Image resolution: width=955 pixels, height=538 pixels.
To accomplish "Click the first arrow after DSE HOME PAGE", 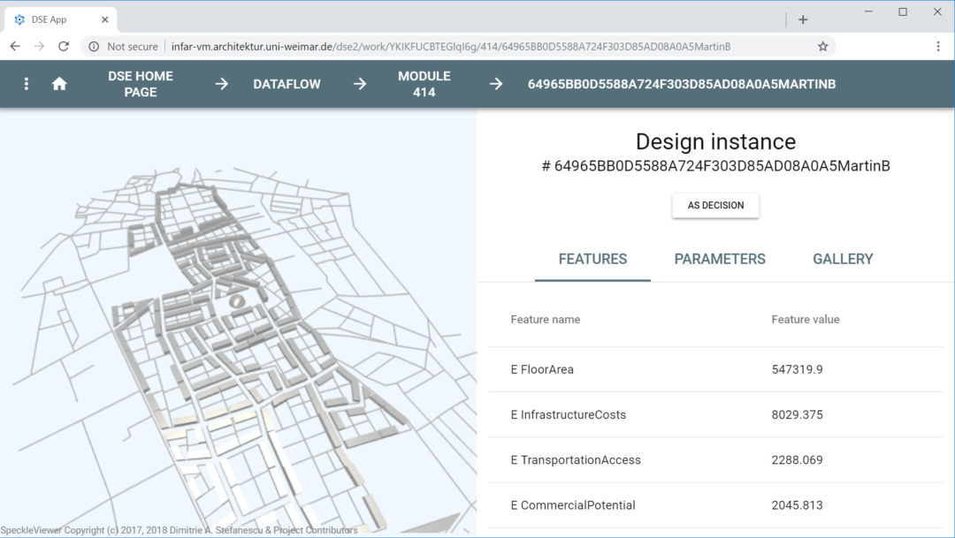I will click(x=222, y=84).
